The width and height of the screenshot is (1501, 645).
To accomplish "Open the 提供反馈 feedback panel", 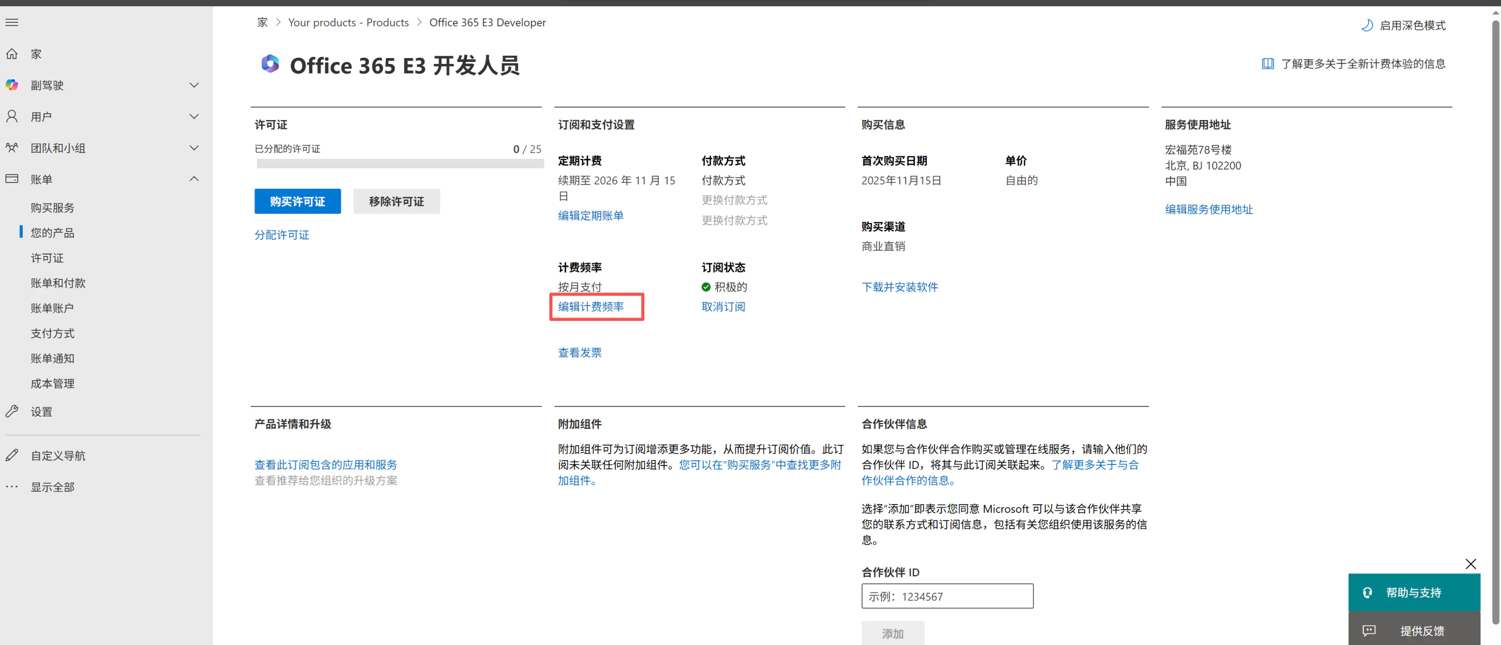I will [x=1415, y=630].
